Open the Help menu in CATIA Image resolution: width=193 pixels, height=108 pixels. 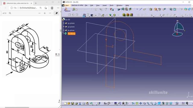click(x=127, y=5)
